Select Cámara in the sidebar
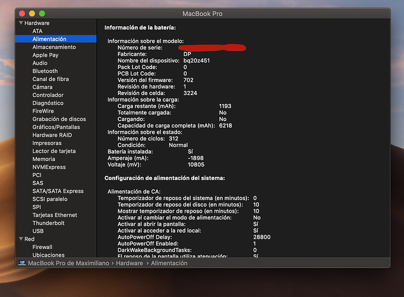This screenshot has width=404, height=297. tap(42, 87)
